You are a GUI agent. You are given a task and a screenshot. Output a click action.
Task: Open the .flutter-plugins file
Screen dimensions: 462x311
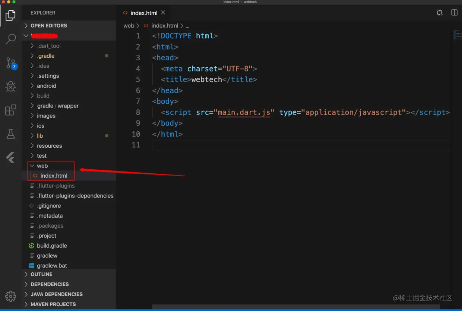pyautogui.click(x=69, y=186)
